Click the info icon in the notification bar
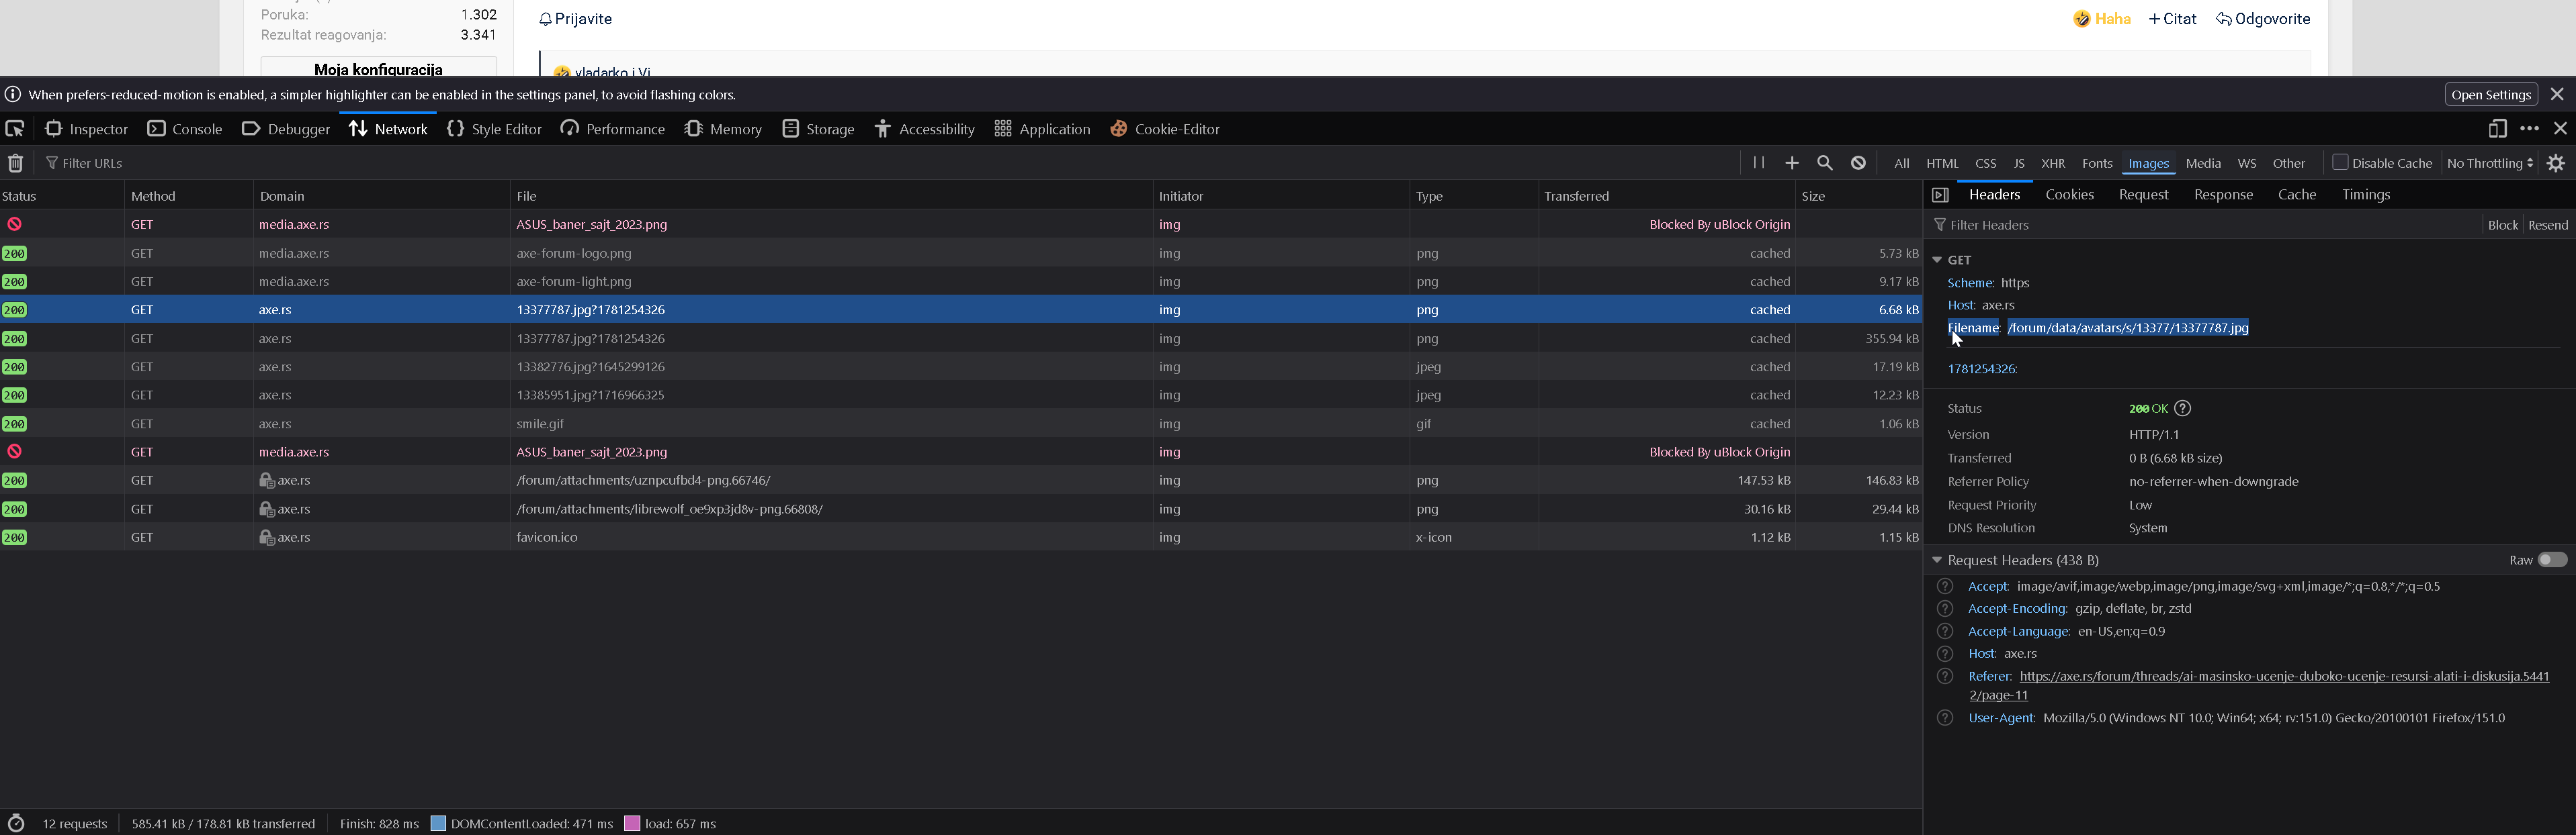This screenshot has width=2576, height=835. [13, 94]
